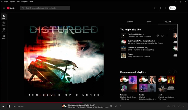Like the playing CYRIL Remix track
Viewport: 188px width, 110px height.
pos(116,106)
